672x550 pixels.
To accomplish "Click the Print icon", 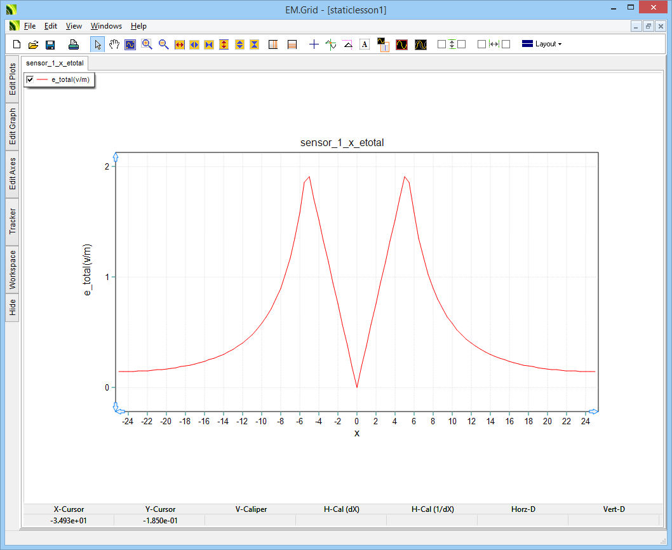I will [x=74, y=44].
